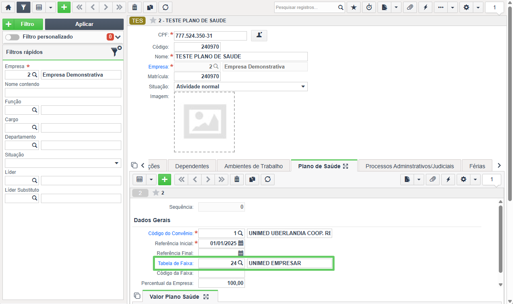Jump to first record in top toolbar
The width and height of the screenshot is (513, 304).
point(79,7)
